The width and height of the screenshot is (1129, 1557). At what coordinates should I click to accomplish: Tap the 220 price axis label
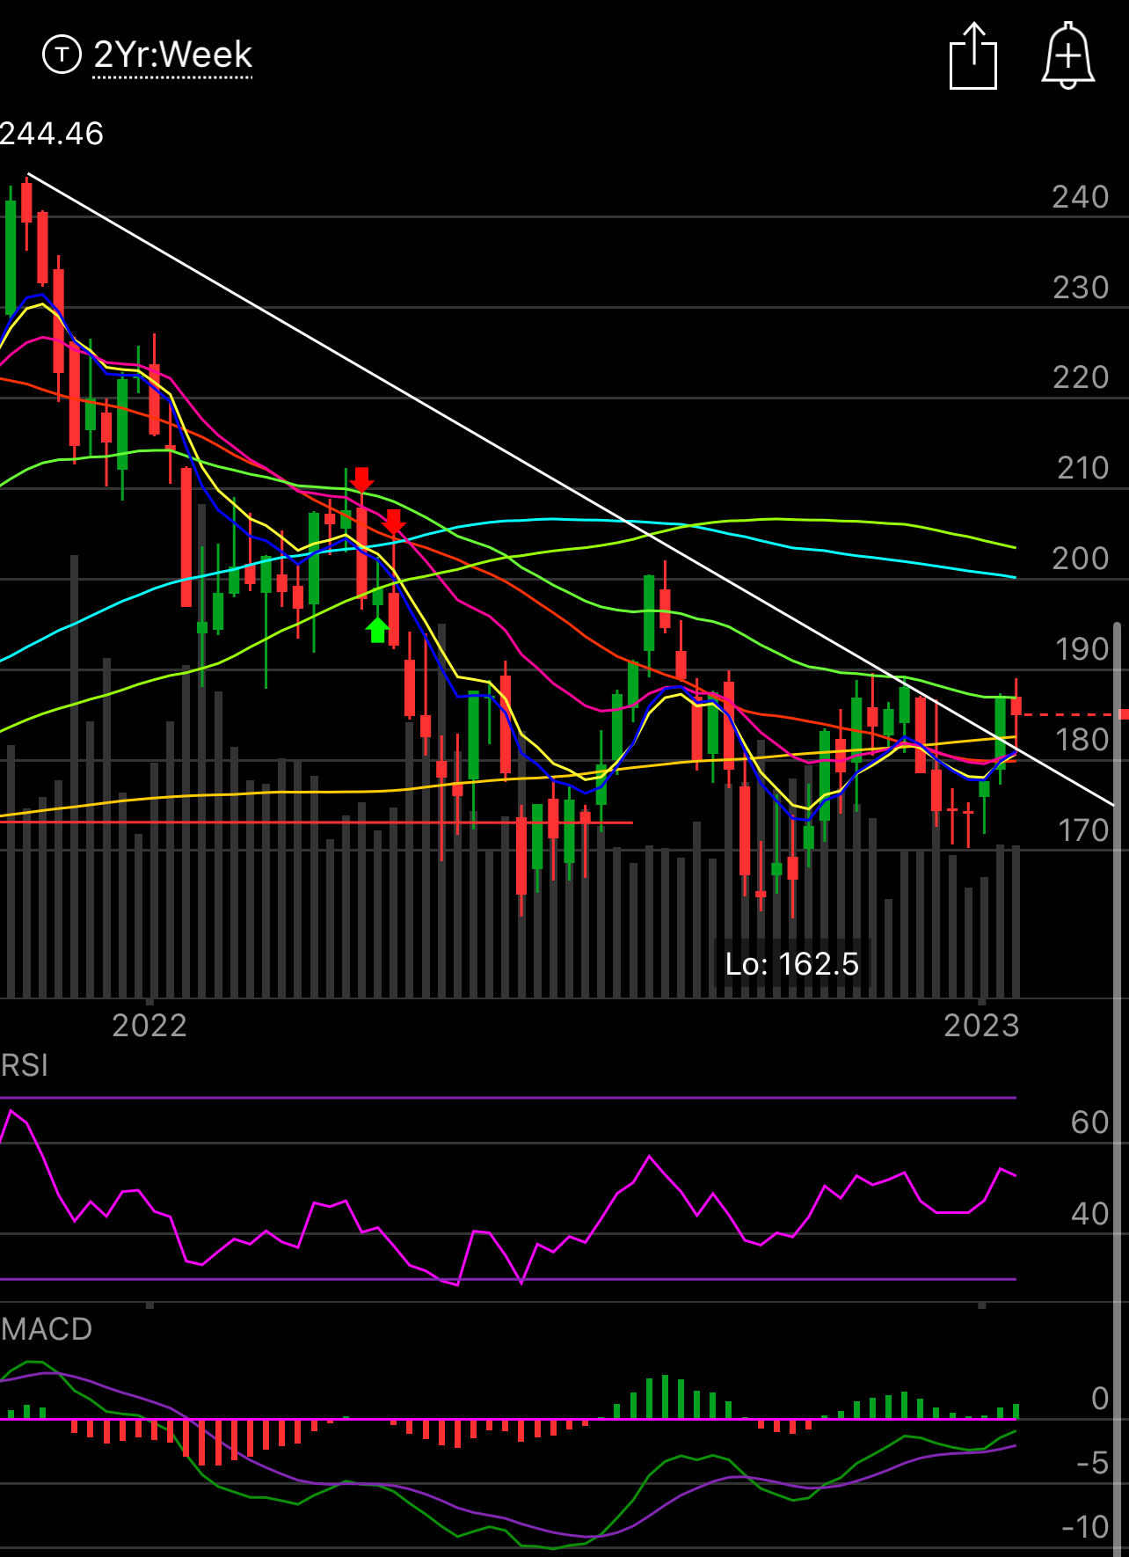pyautogui.click(x=1081, y=377)
